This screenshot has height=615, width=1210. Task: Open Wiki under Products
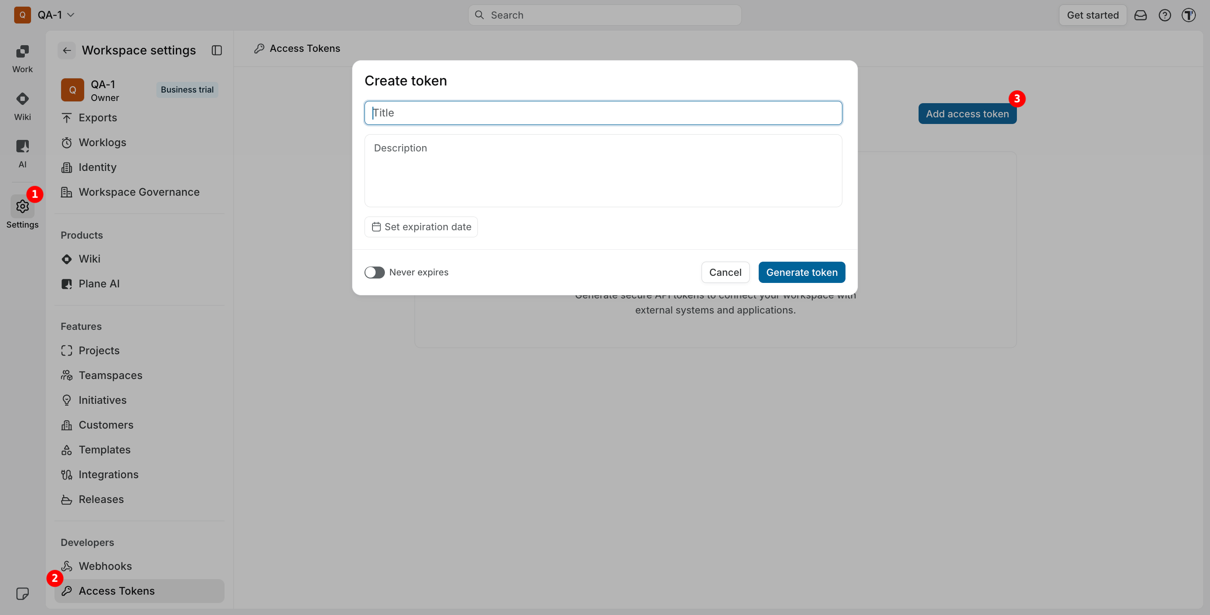tap(139, 259)
